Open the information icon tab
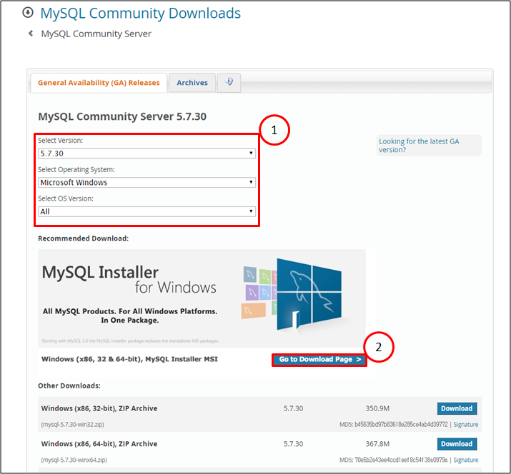 pos(229,82)
